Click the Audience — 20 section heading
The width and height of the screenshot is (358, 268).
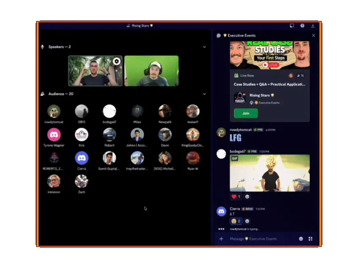click(x=61, y=94)
